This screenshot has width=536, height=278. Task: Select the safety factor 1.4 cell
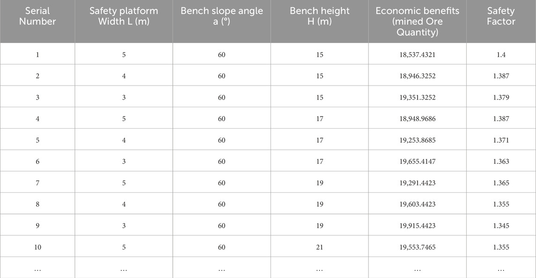[x=501, y=55]
